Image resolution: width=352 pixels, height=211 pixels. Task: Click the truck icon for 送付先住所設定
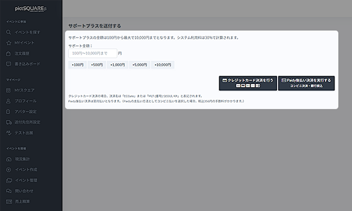[9, 122]
